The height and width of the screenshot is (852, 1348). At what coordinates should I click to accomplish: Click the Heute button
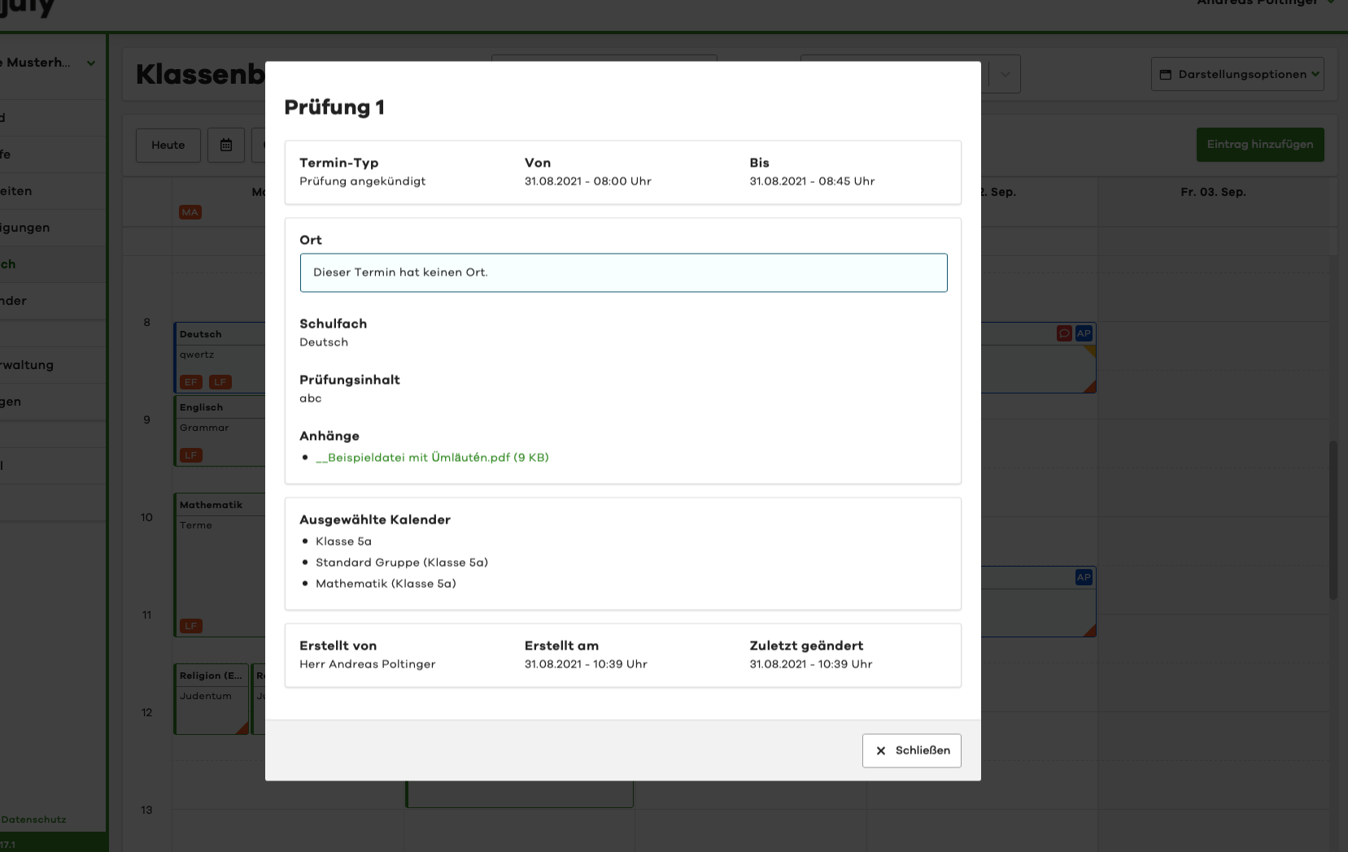pyautogui.click(x=168, y=146)
